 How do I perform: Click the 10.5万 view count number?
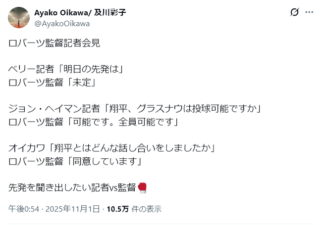118,209
